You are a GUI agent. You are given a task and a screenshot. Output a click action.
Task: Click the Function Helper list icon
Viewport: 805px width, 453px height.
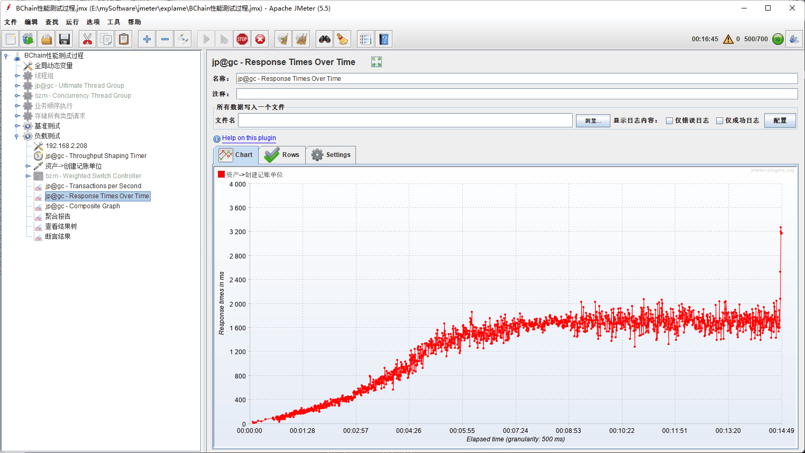point(365,39)
